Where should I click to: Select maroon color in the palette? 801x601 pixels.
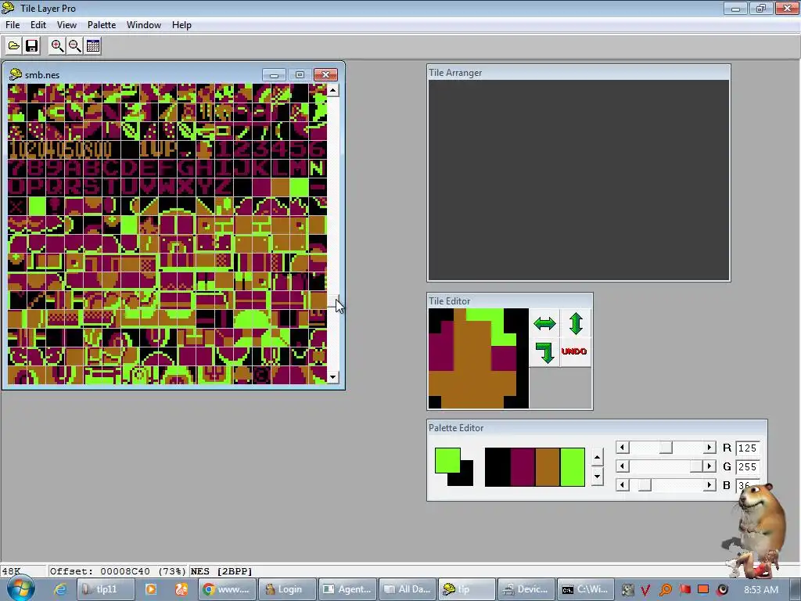point(522,467)
